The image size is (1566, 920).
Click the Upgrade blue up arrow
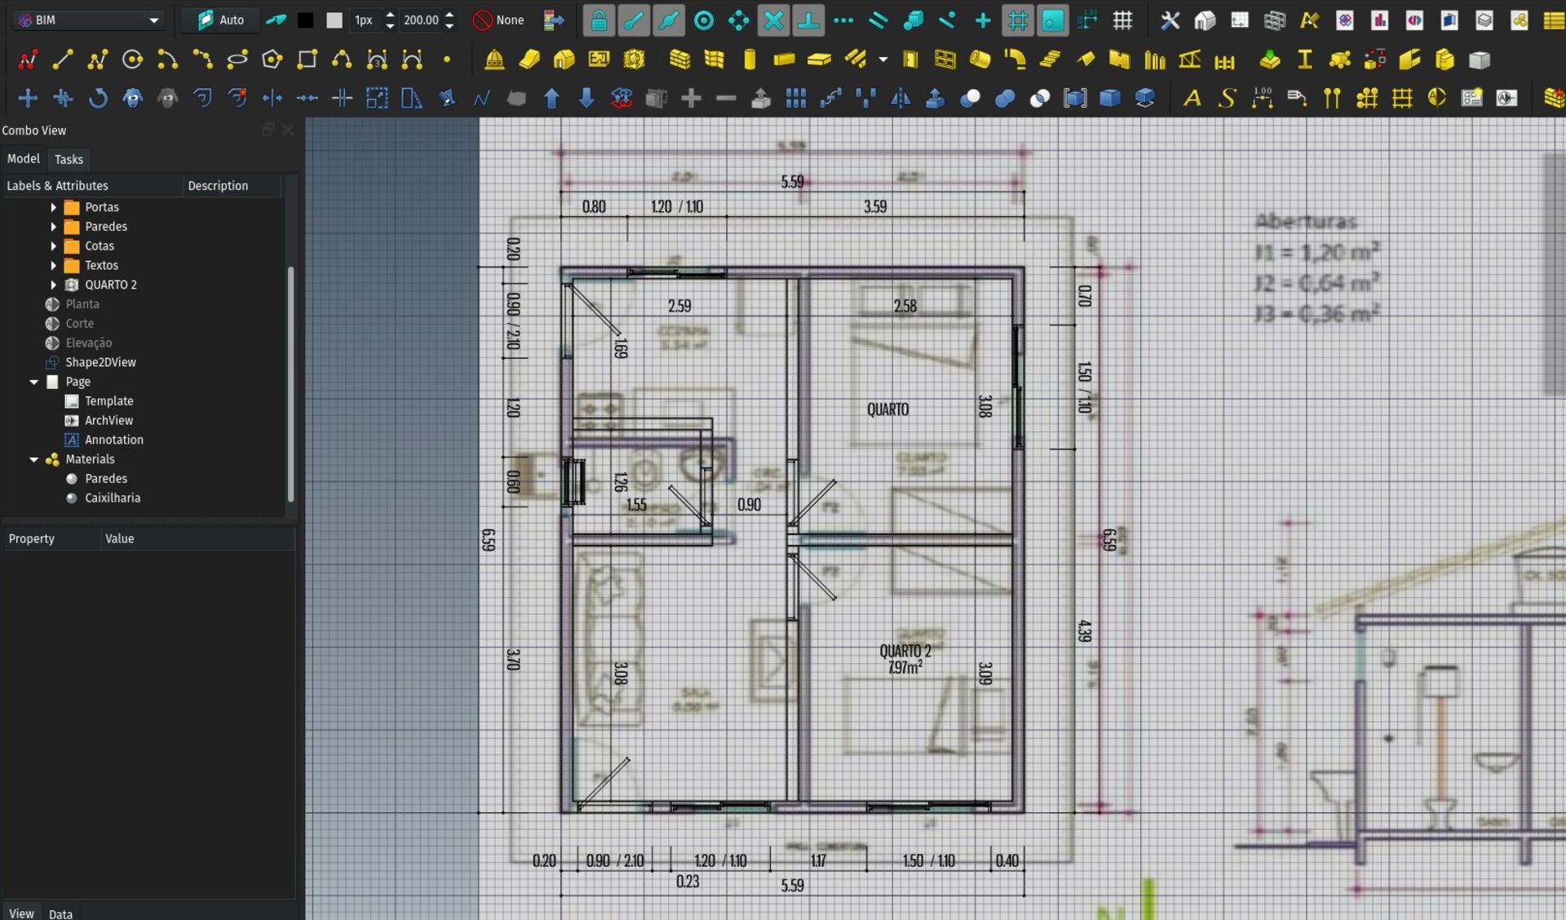[x=551, y=99]
